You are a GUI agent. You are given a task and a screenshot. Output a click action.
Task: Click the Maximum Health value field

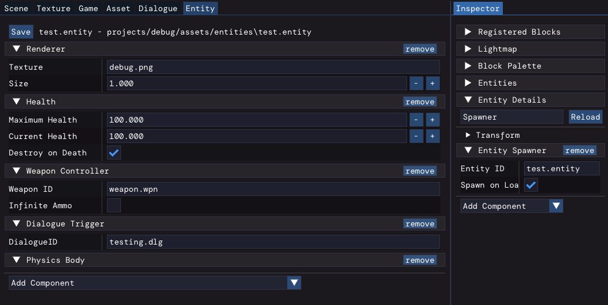click(257, 120)
